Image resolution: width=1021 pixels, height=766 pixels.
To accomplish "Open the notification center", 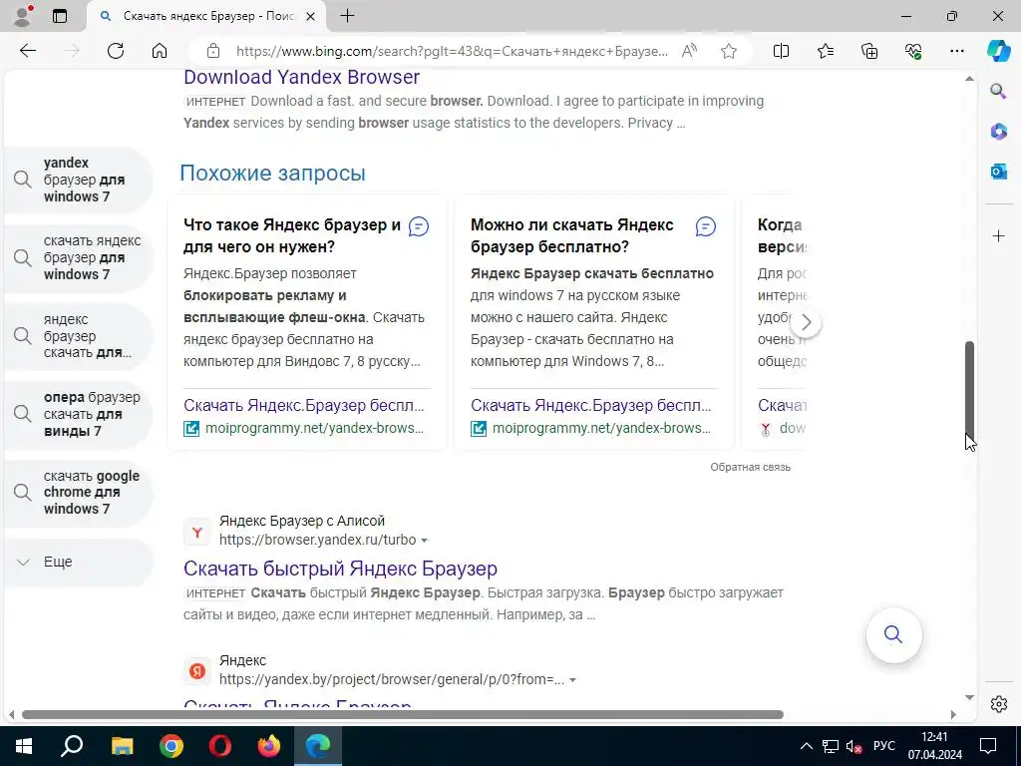I will point(988,746).
